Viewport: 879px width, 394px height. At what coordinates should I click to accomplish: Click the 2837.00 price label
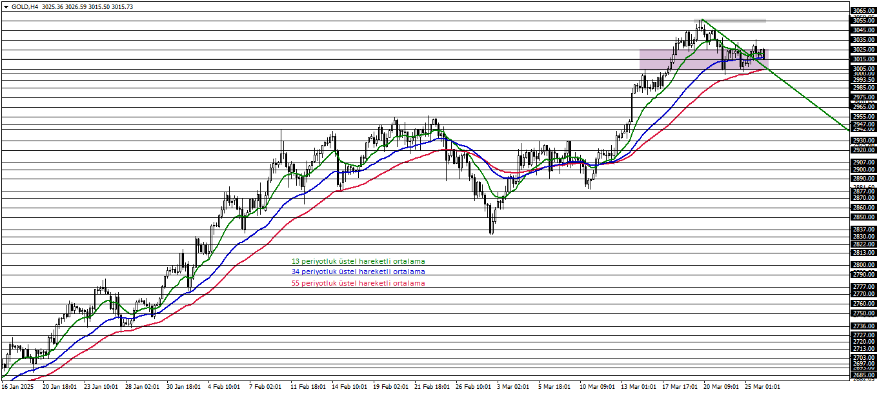[x=864, y=230]
